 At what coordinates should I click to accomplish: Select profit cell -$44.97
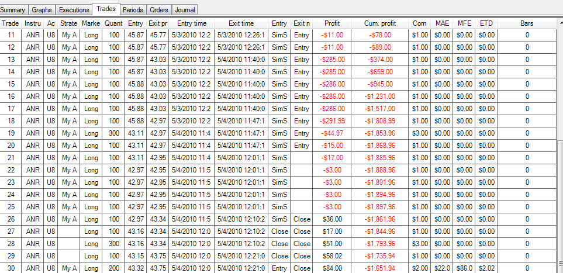[x=332, y=133]
